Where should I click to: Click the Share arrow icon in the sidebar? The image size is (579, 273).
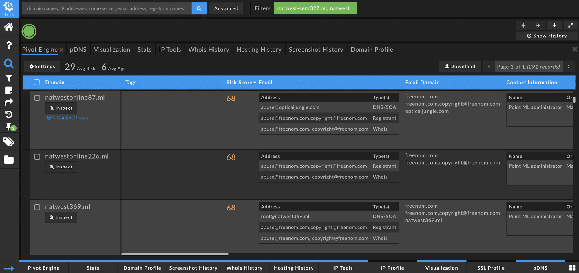9,102
